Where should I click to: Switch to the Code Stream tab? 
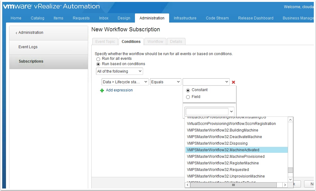[217, 18]
